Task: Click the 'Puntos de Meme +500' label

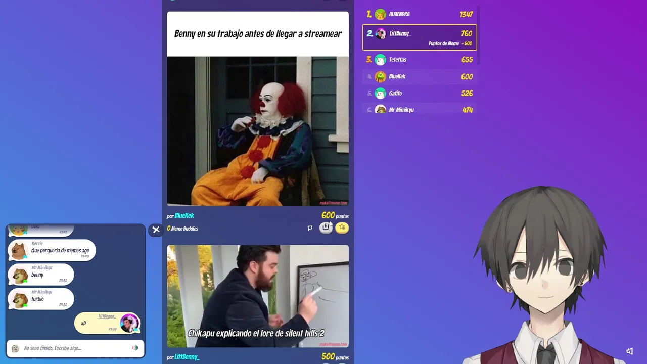Action: [x=450, y=44]
